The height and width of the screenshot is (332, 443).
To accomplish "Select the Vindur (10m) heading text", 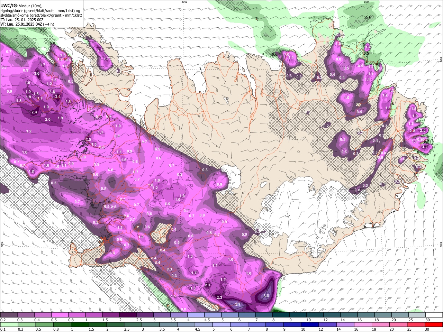I will click(30, 6).
